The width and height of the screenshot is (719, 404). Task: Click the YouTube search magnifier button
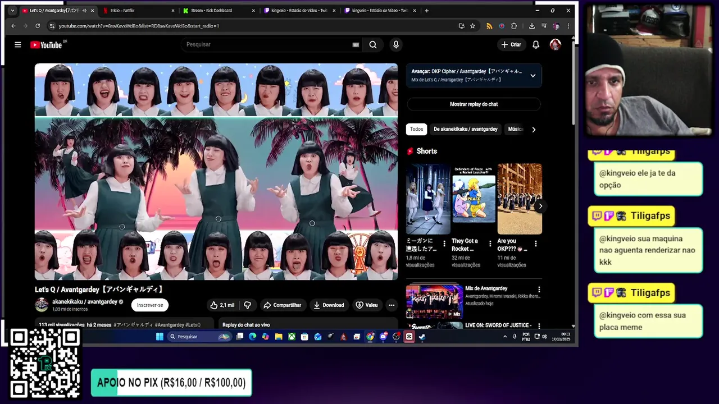tap(373, 44)
